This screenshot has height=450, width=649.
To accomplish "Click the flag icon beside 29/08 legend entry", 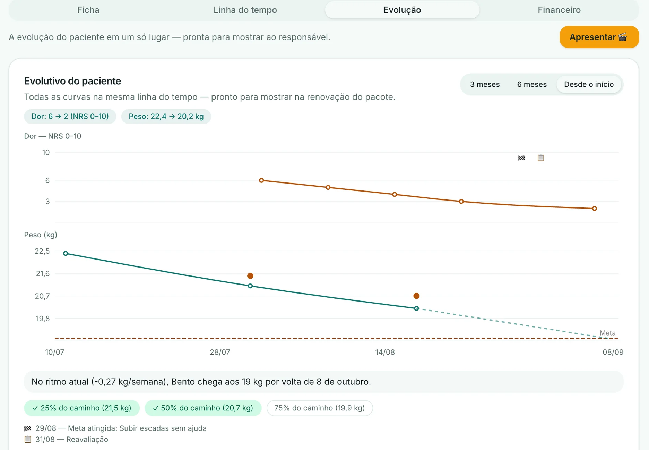I will click(27, 428).
